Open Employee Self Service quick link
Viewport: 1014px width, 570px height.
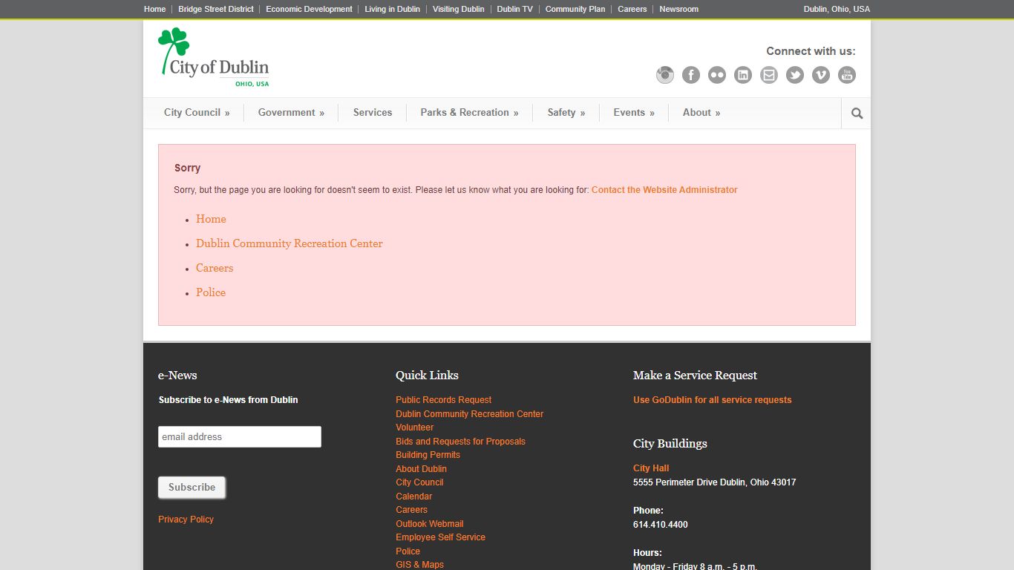click(440, 537)
